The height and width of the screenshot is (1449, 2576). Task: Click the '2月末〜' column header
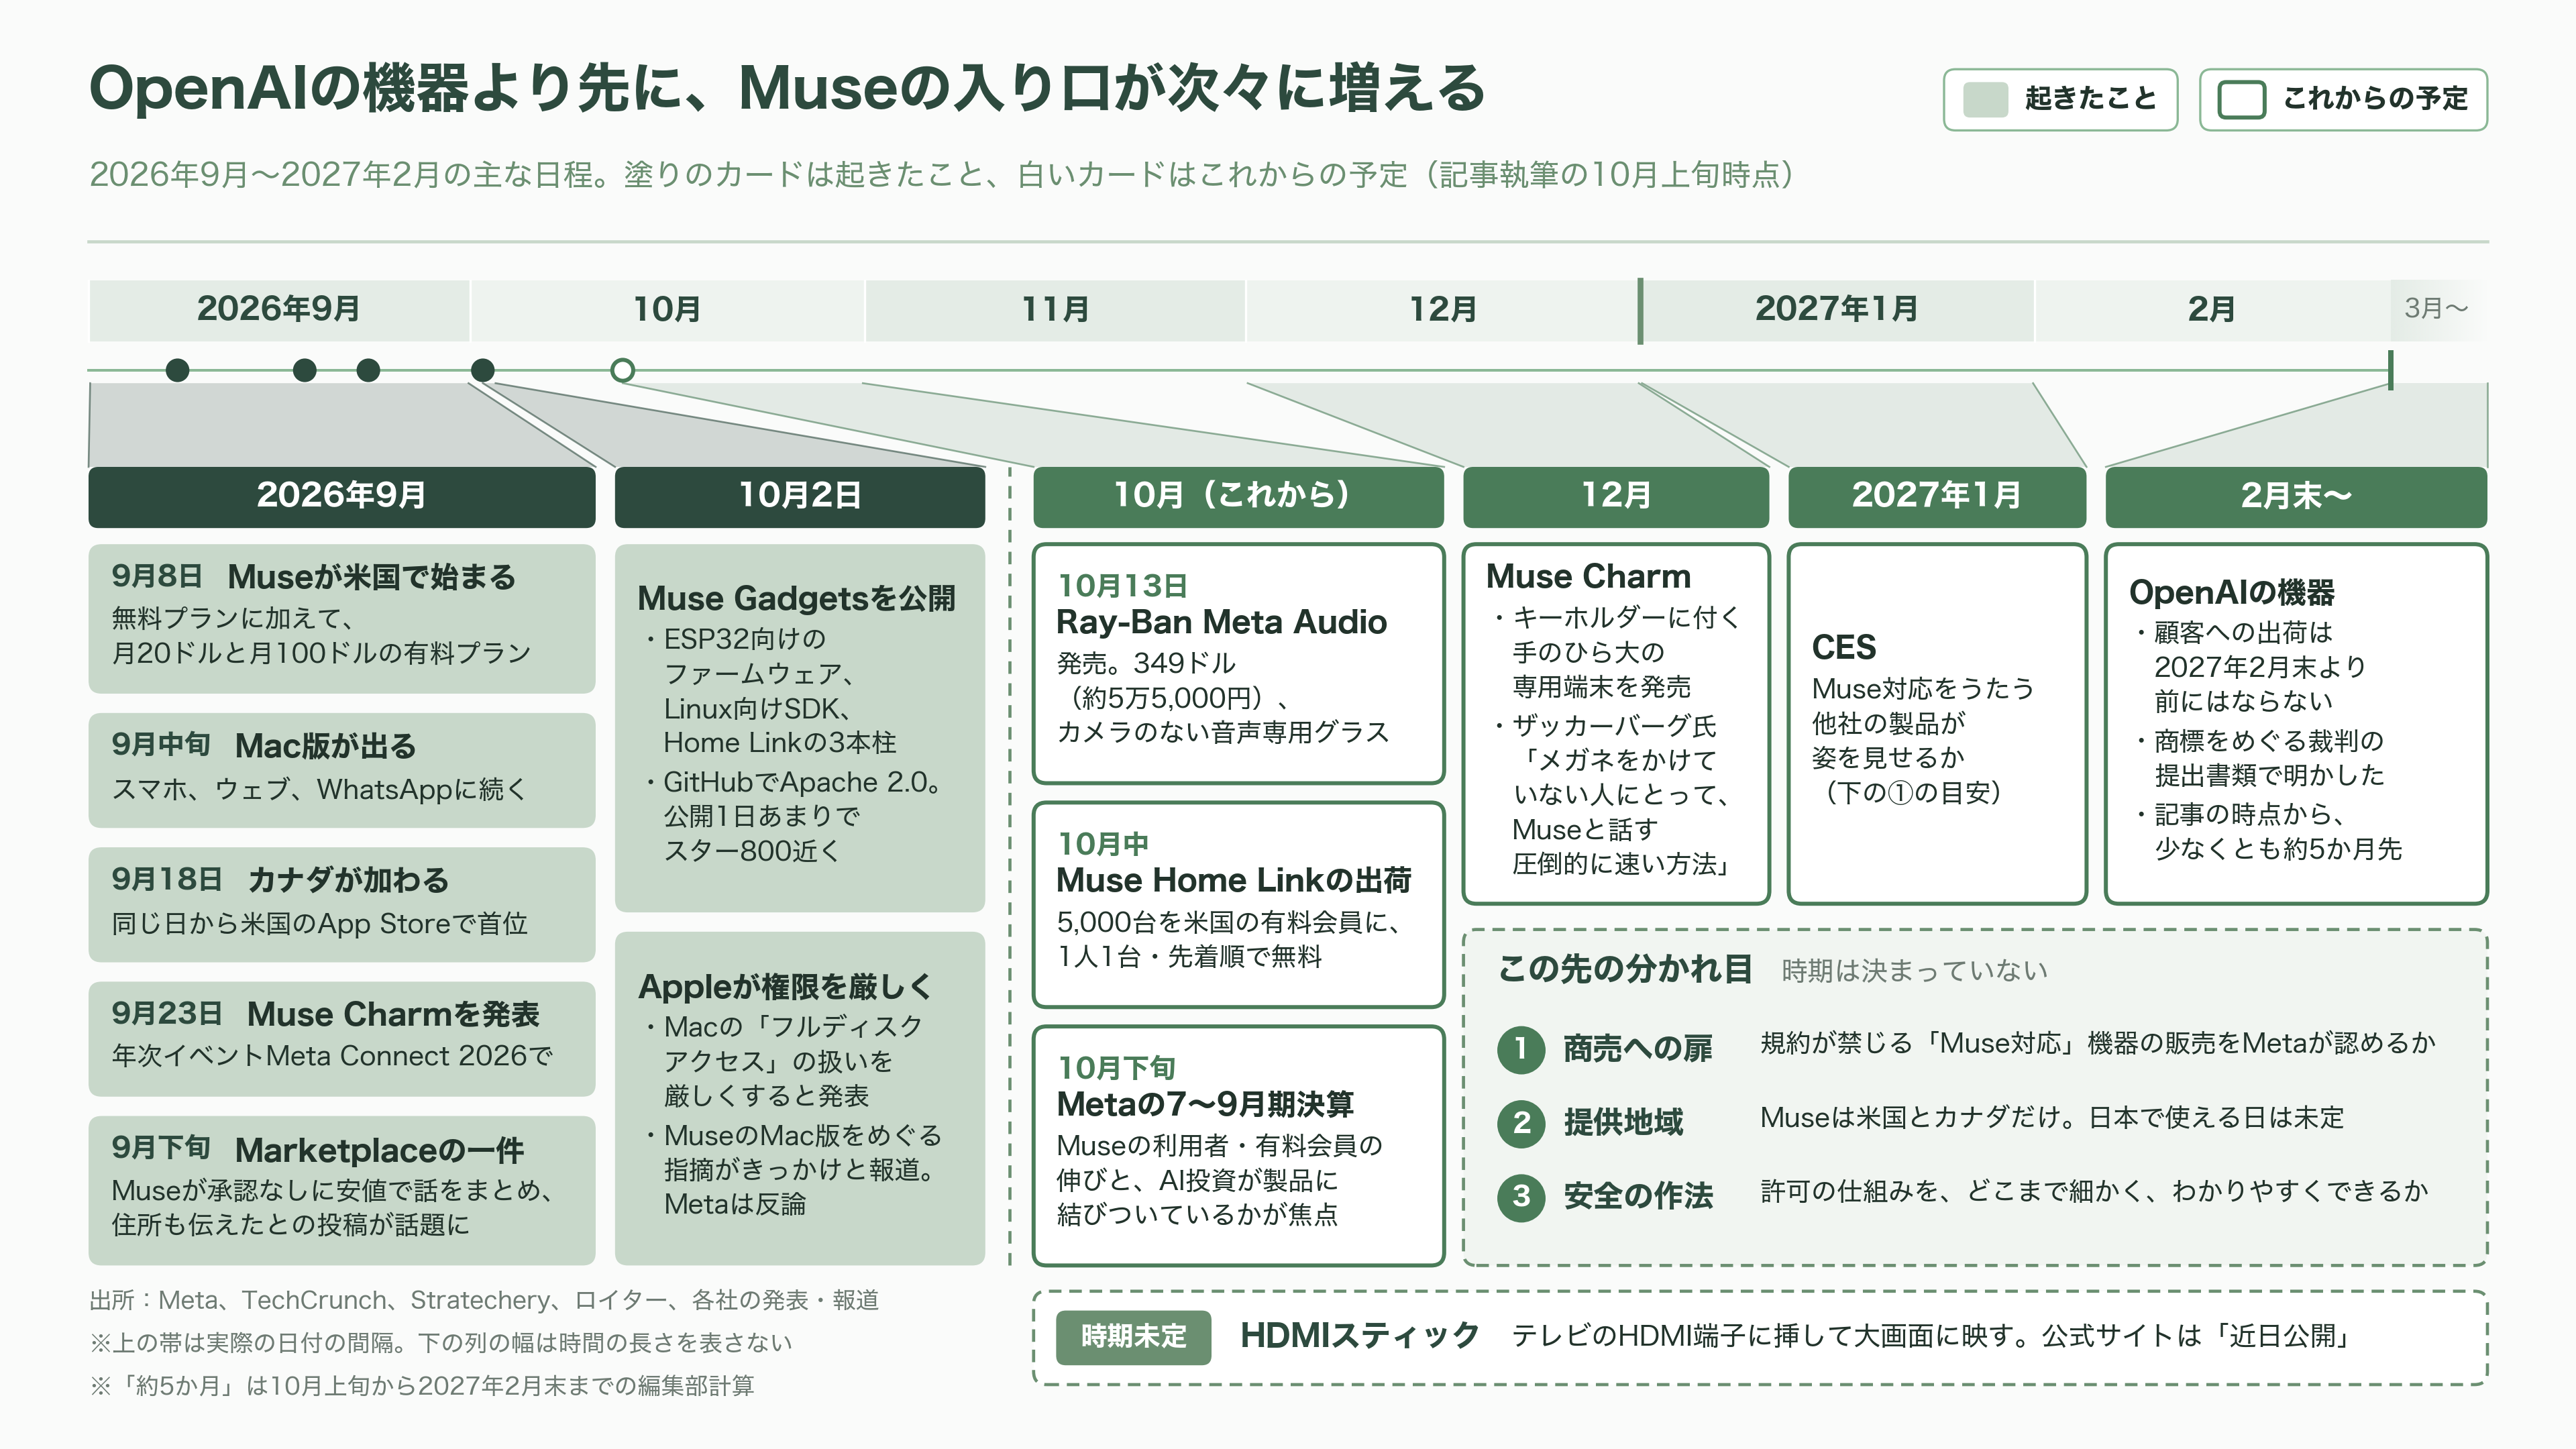tap(2296, 496)
